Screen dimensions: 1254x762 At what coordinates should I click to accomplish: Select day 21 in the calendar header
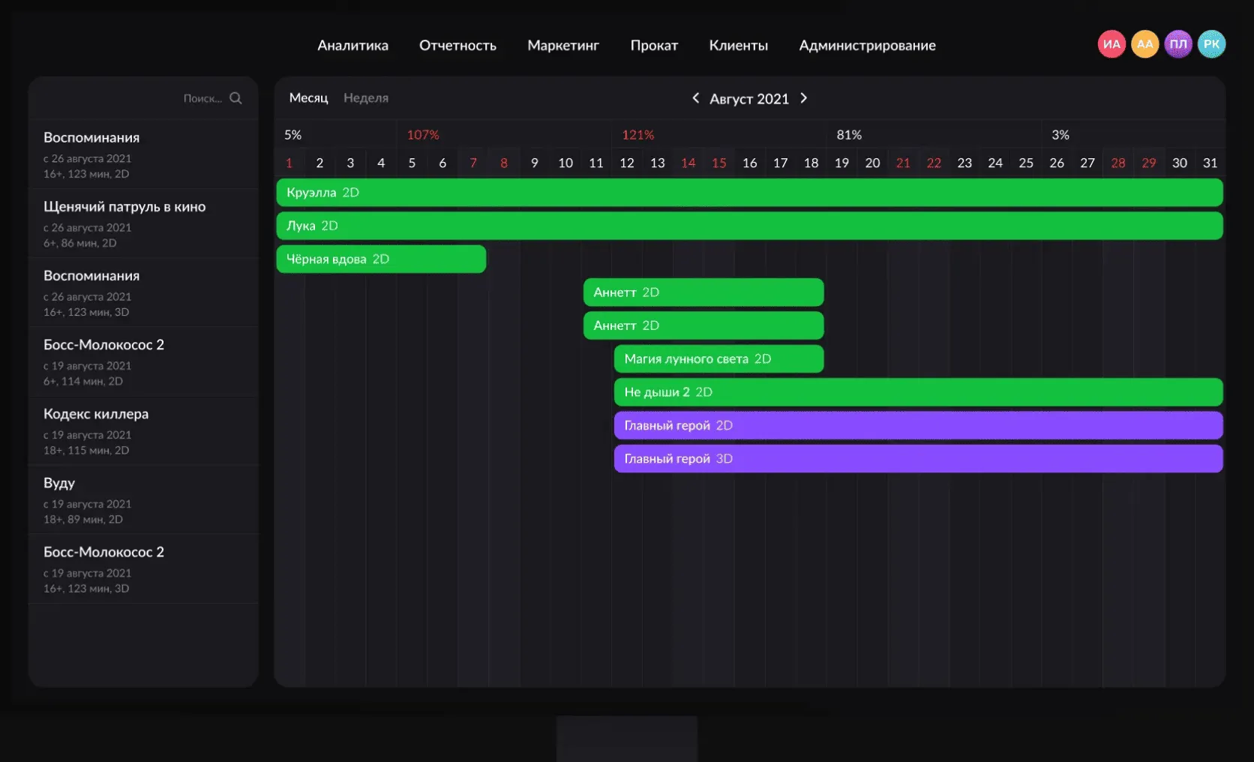(903, 163)
